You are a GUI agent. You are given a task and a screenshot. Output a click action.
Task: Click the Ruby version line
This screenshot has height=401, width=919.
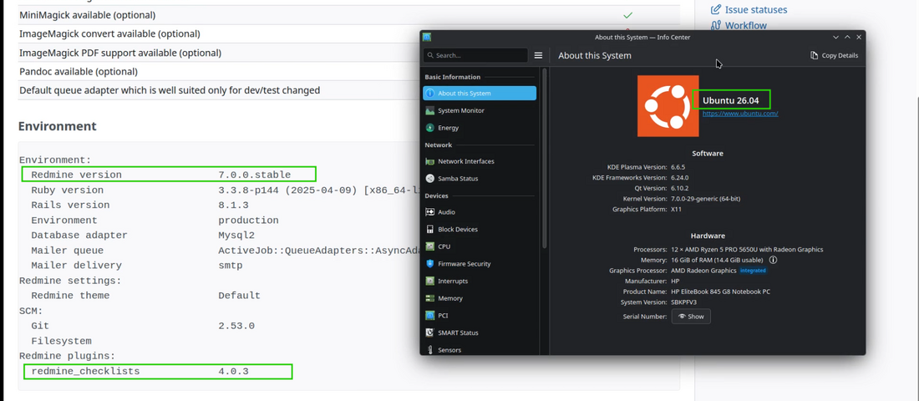226,190
